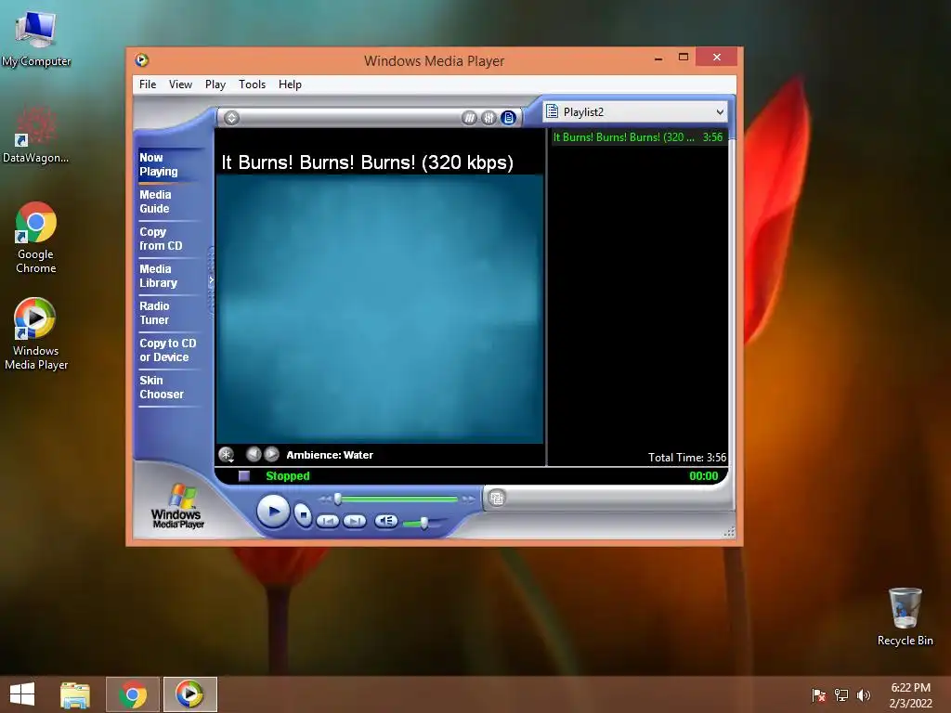Click the green seek bar track
Image resolution: width=951 pixels, height=713 pixels.
click(399, 499)
